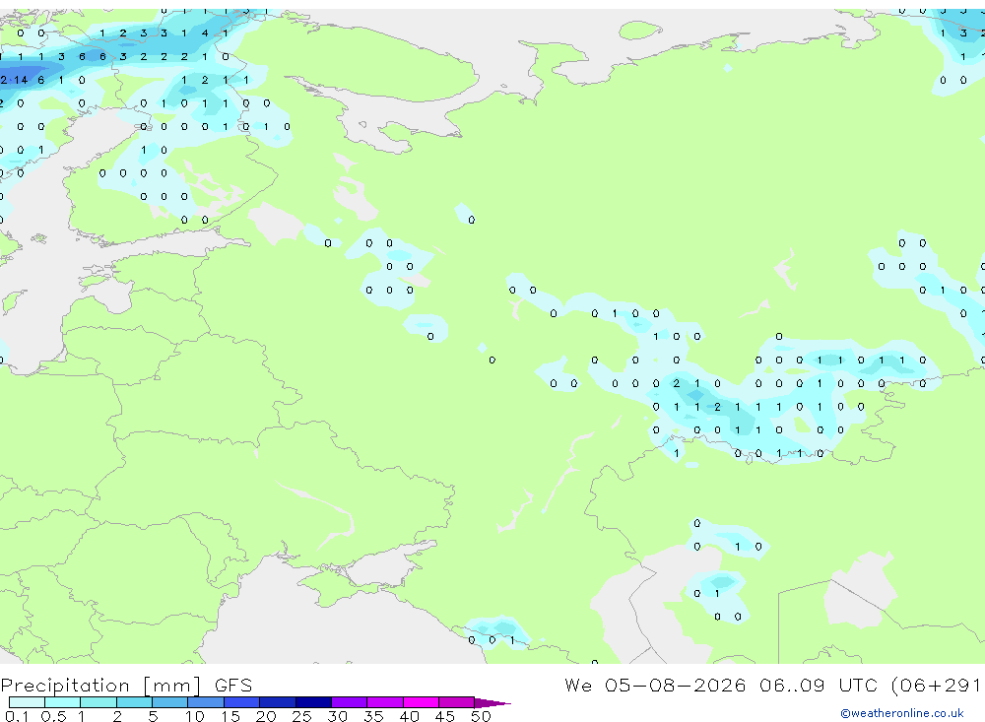Click the "0.5" legend scale label
The width and height of the screenshot is (985, 722).
pos(53,716)
